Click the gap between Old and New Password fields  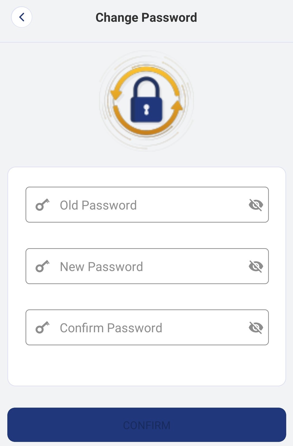click(x=146, y=235)
